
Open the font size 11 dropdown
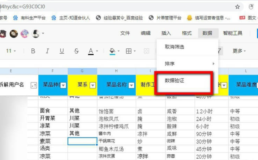click(x=11, y=51)
